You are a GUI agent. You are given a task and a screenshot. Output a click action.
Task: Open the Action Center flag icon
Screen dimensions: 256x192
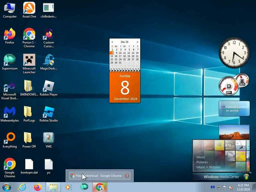coord(225,187)
